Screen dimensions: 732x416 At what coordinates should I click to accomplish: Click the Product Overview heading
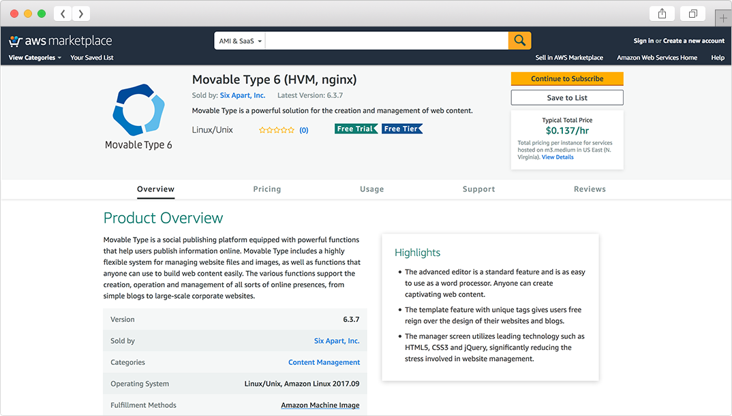[x=163, y=218]
